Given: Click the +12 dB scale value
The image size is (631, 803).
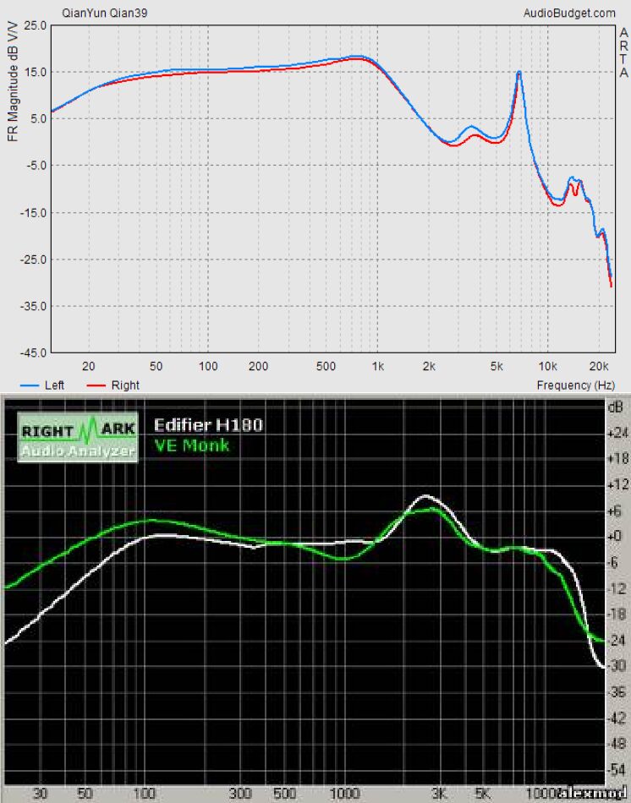Looking at the screenshot, I should click(617, 484).
